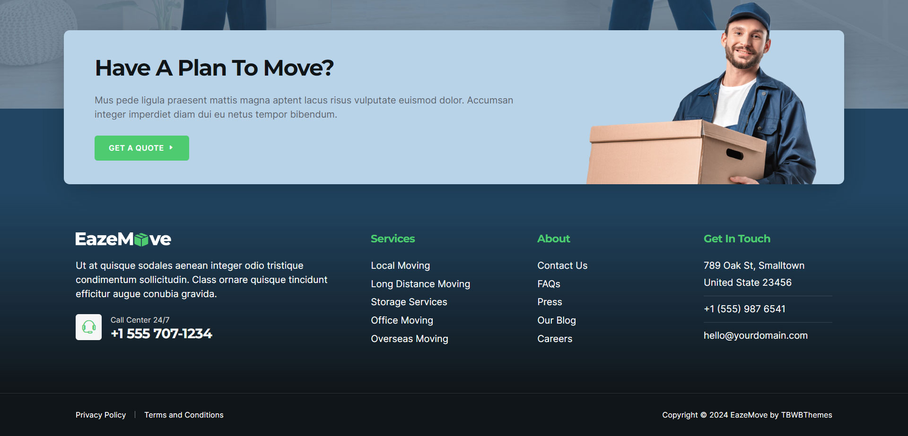Select Long Distance Moving
The width and height of the screenshot is (908, 436).
pyautogui.click(x=420, y=284)
